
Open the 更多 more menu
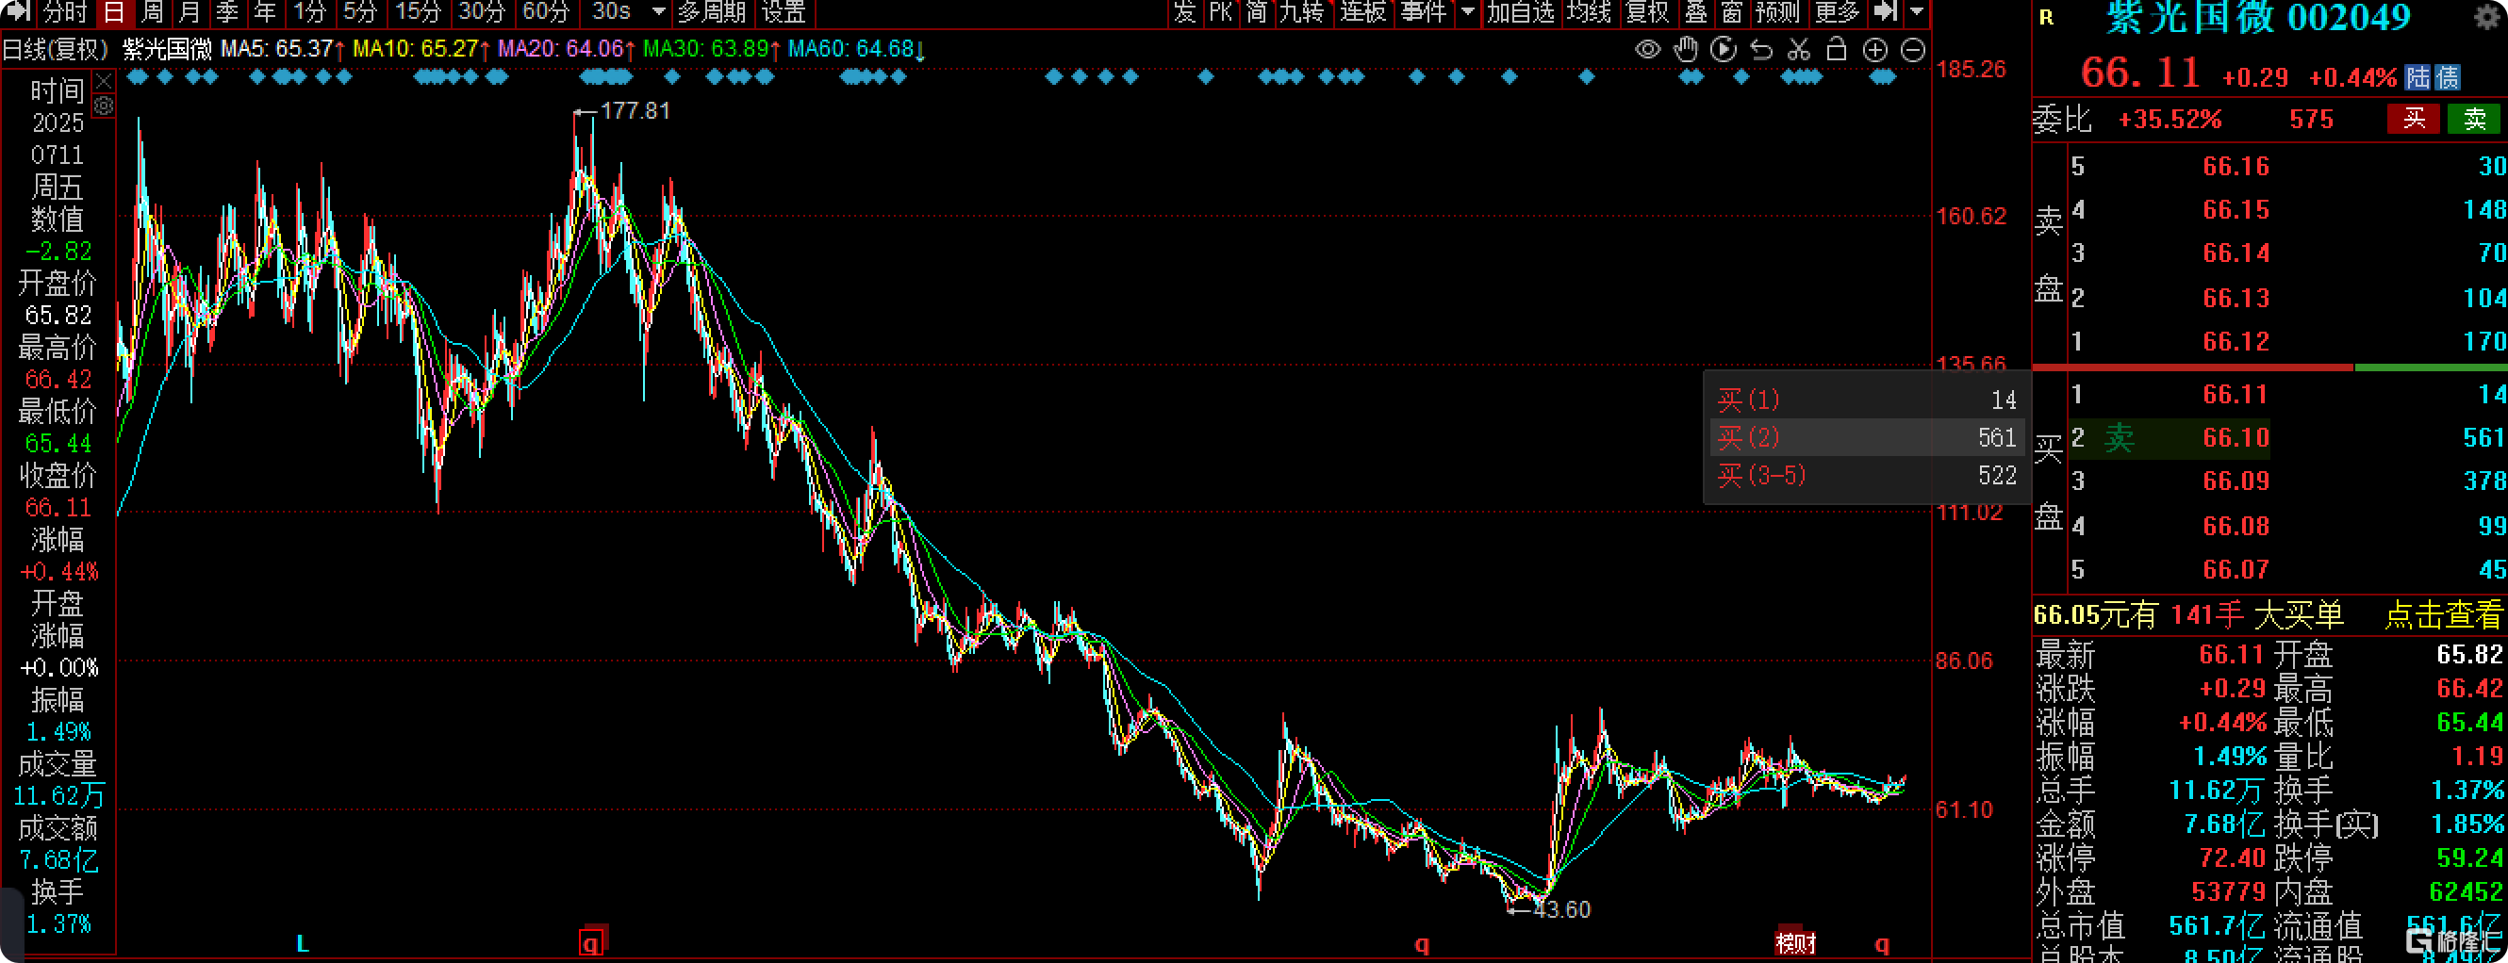(x=1838, y=12)
